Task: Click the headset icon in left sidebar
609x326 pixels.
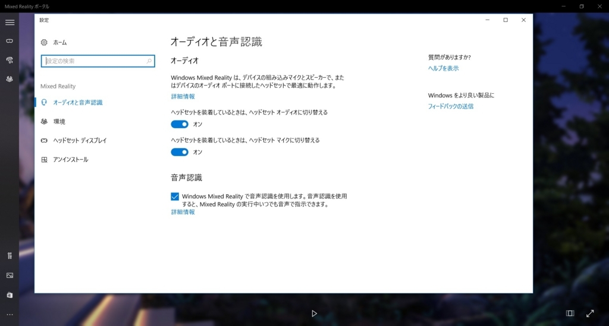Action: coord(10,41)
